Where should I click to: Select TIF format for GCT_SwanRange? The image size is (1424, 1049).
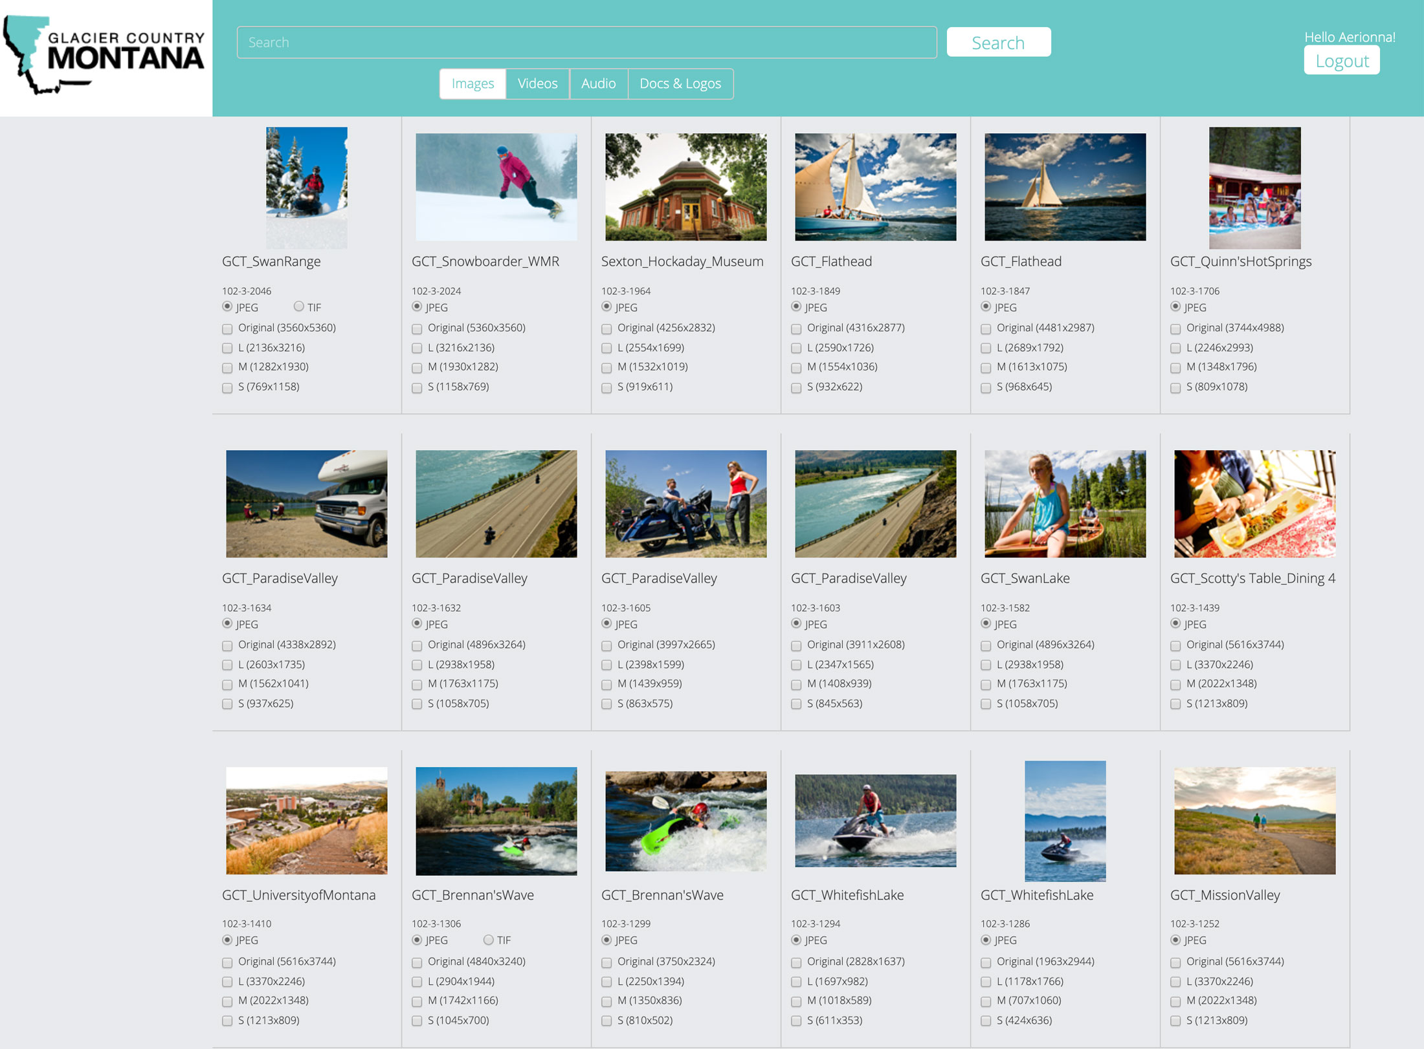pyautogui.click(x=298, y=307)
